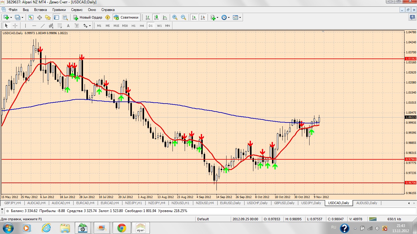417x234 pixels.
Task: Select the M1 timeframe button
Action: tap(99, 26)
